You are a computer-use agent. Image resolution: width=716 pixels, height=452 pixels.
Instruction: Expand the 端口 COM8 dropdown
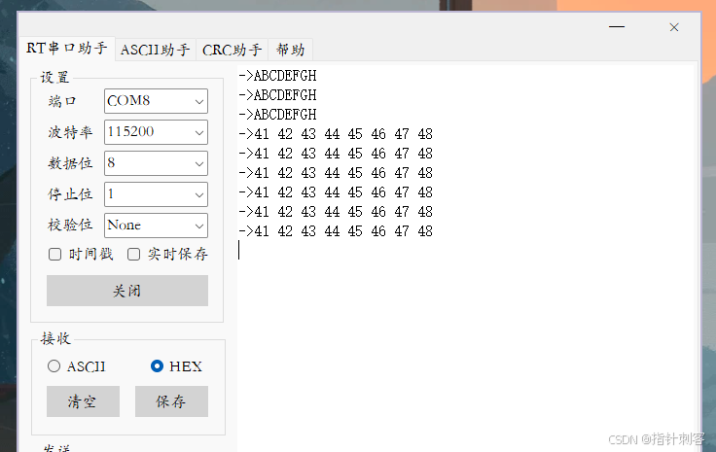tap(156, 101)
